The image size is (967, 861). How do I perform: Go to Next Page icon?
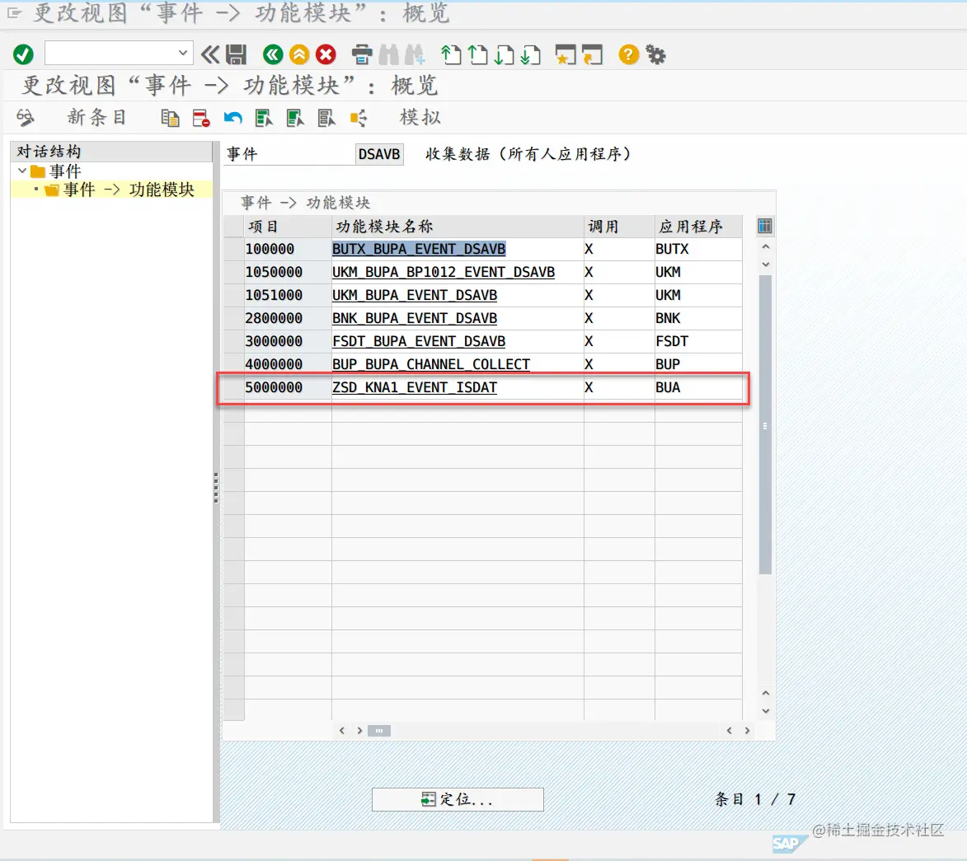click(504, 55)
